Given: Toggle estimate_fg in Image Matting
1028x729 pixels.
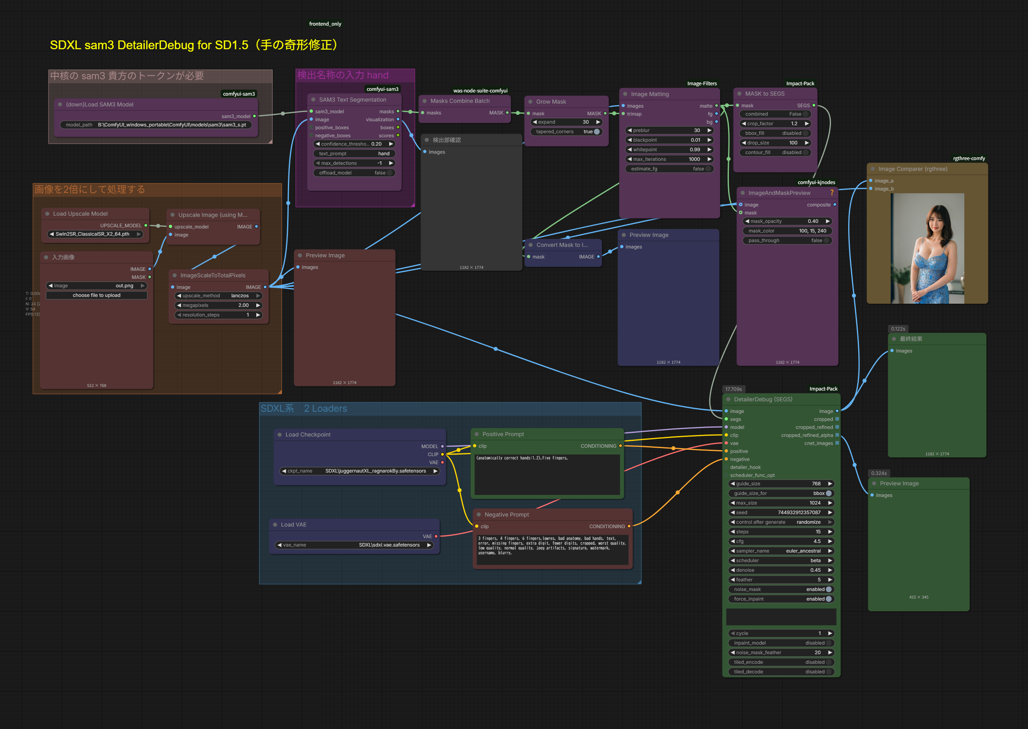Looking at the screenshot, I should [707, 169].
